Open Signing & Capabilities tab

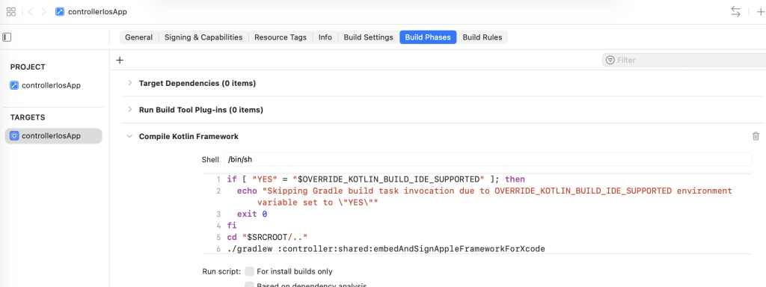pyautogui.click(x=203, y=37)
